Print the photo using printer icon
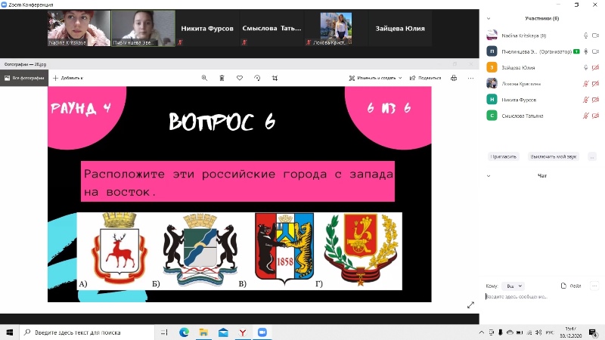 (x=454, y=78)
